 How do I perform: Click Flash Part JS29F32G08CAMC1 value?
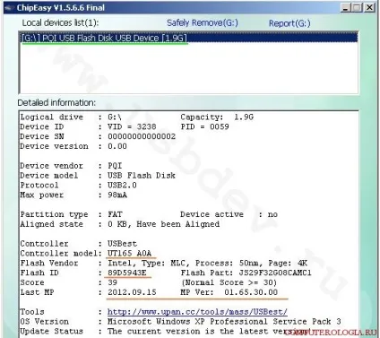coord(275,273)
